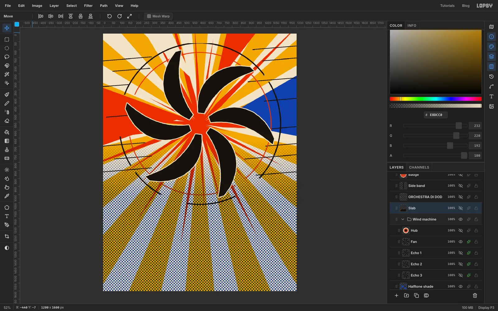Select the Eyedropper tool
Screen dimensions: 498x311
[7, 196]
